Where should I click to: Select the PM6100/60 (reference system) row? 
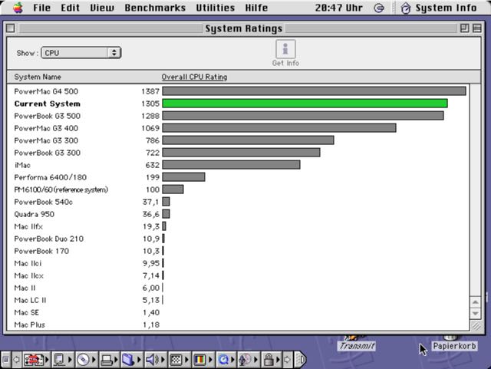[238, 189]
